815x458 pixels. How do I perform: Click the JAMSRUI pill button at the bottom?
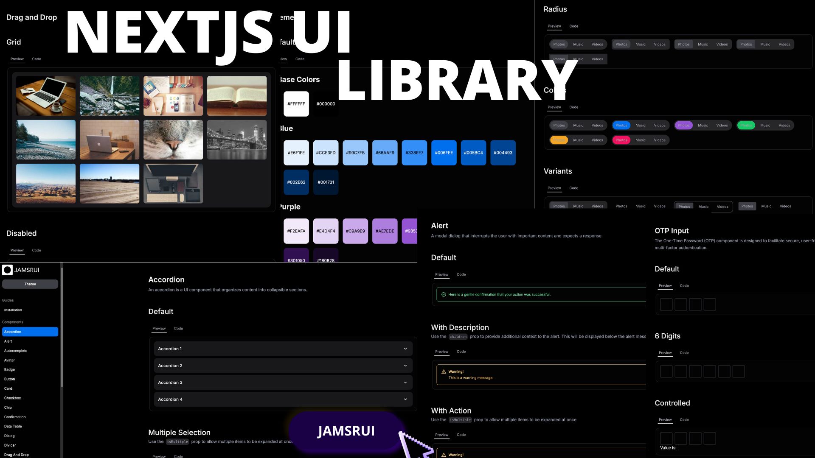point(346,431)
